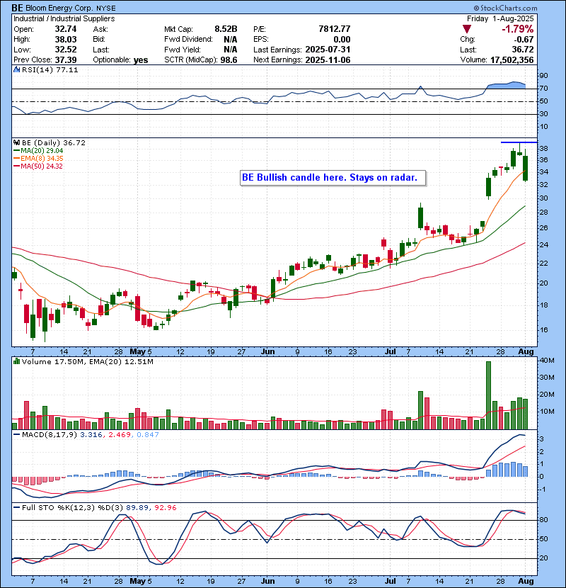
Task: Click the RSI(14) 77.11 indicator label
Action: [50, 69]
